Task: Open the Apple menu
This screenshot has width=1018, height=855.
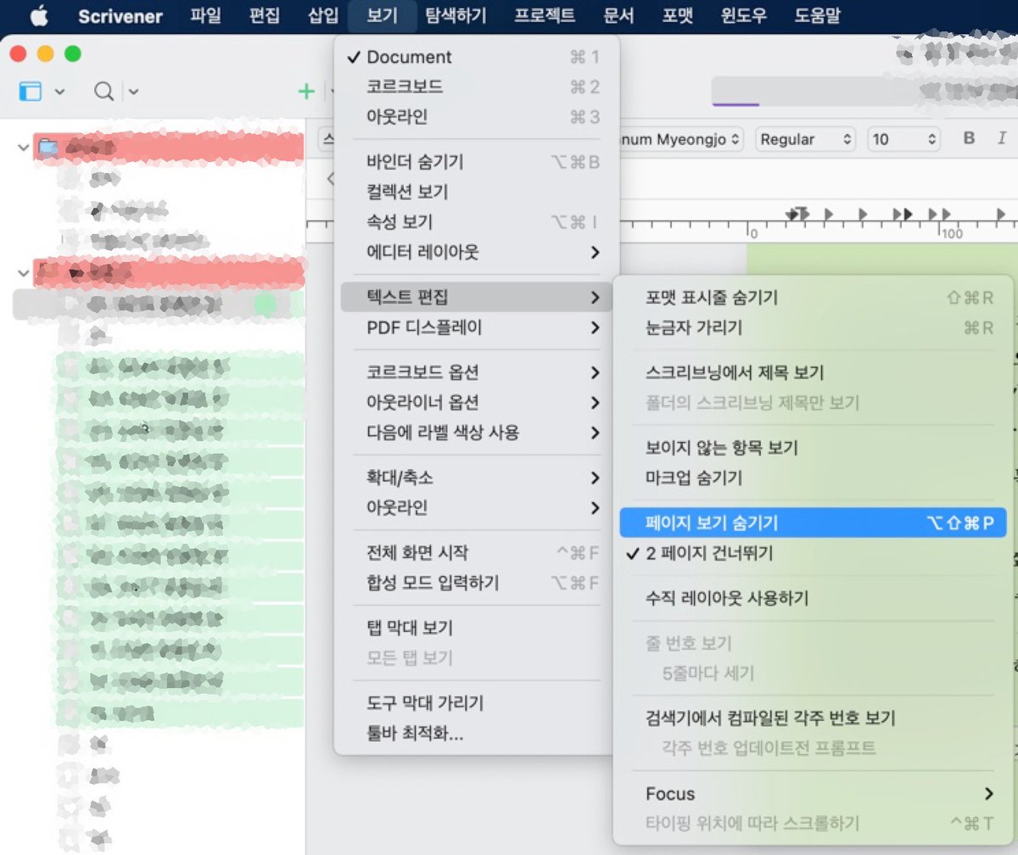Action: [x=40, y=16]
